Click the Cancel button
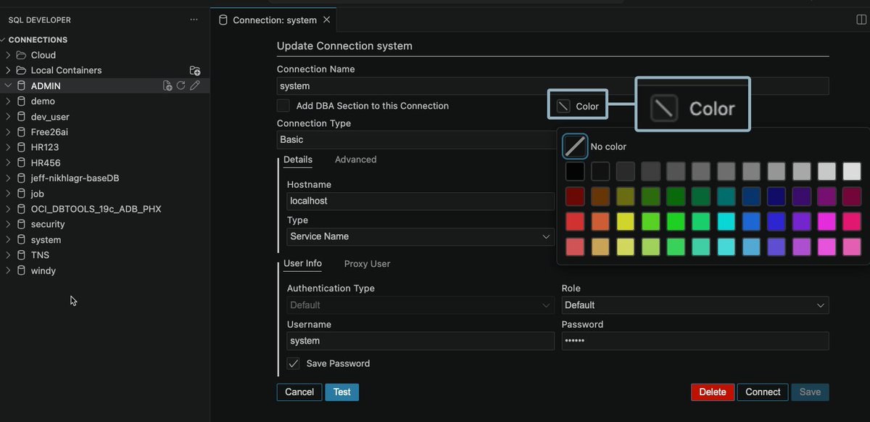 point(299,392)
